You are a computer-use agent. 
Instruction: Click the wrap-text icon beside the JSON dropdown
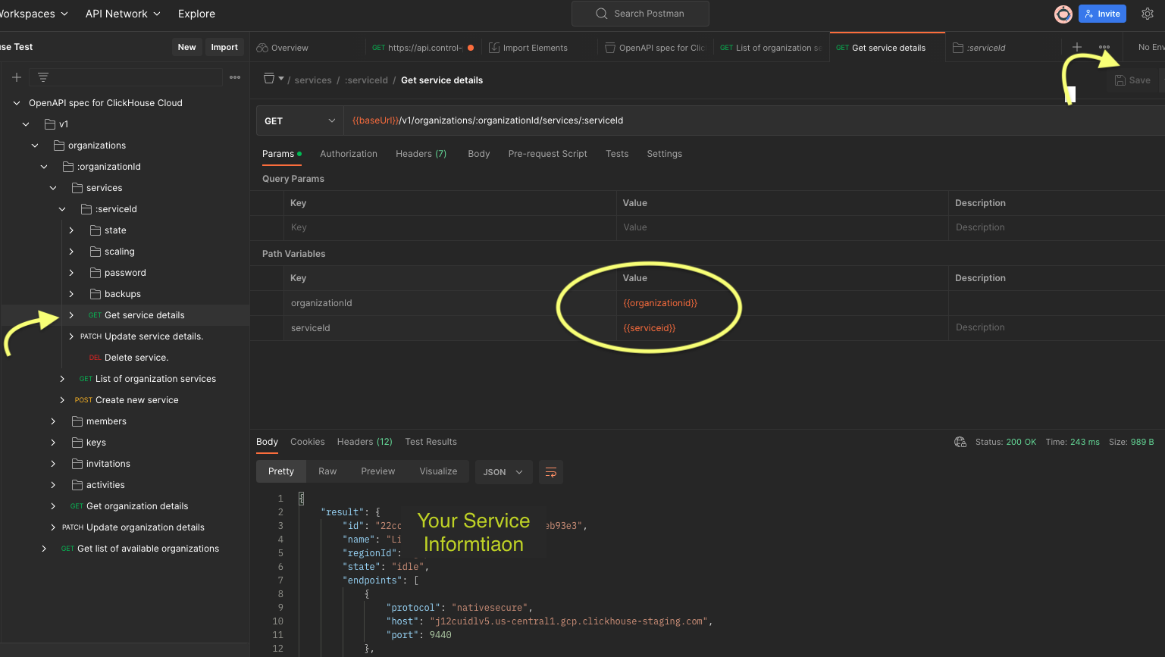(551, 471)
